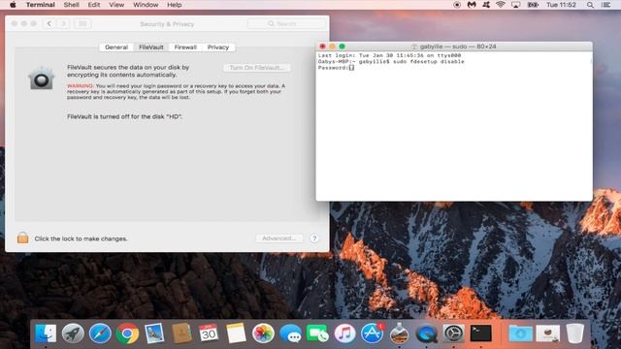Open FaceTime from the Dock
Screen dimensions: 621x349
coord(317,333)
